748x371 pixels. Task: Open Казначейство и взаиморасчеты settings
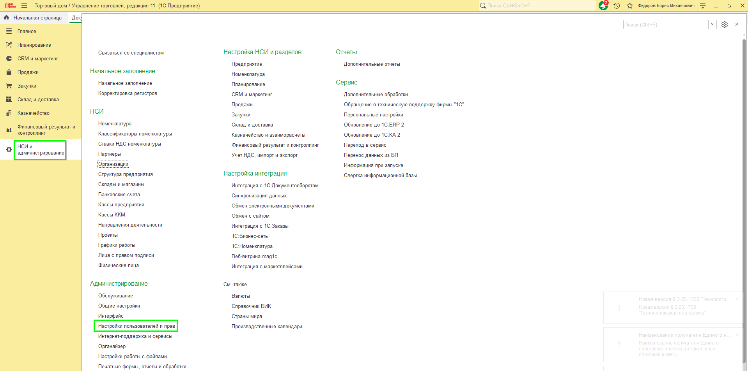(x=268, y=135)
